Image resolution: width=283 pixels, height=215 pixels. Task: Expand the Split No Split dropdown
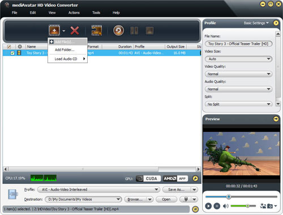click(x=238, y=104)
